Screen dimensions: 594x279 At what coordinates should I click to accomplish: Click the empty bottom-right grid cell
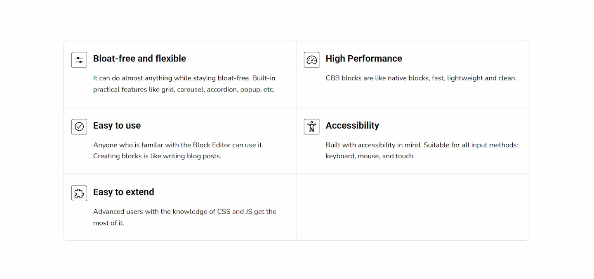pyautogui.click(x=412, y=207)
